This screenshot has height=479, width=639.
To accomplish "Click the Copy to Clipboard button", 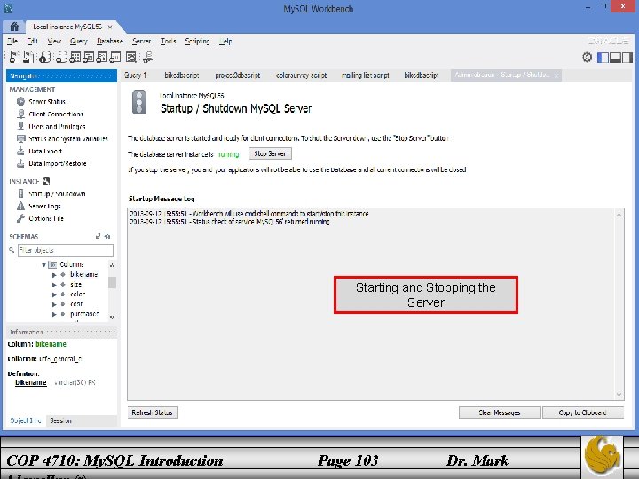I will coord(583,412).
